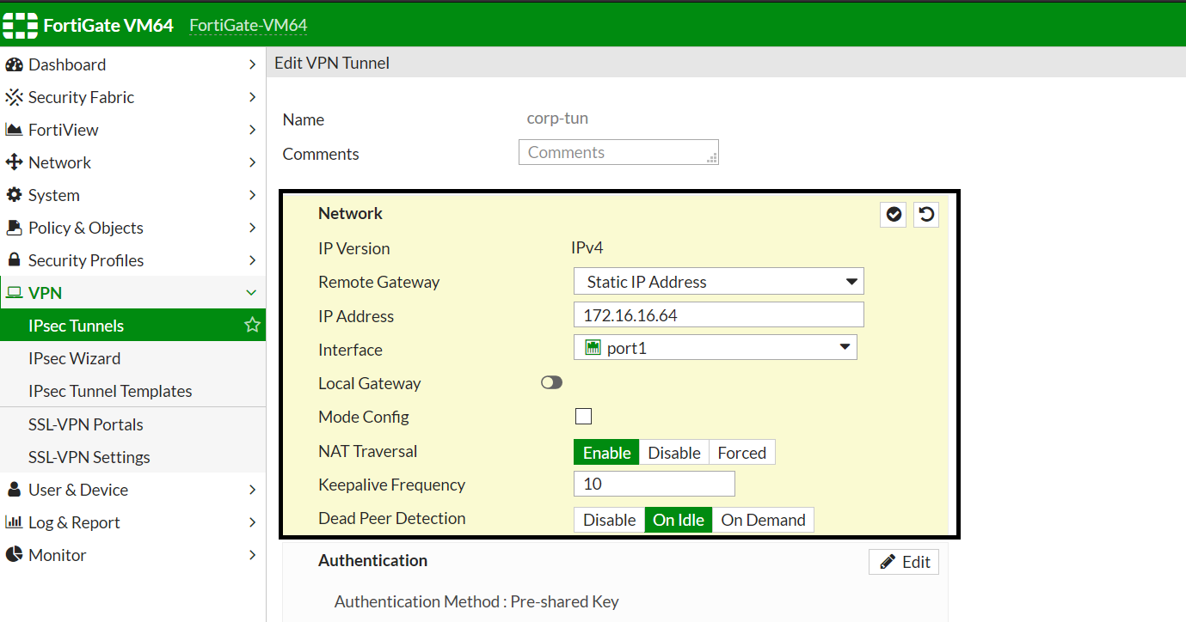This screenshot has width=1186, height=622.
Task: Click the Monitor pie chart icon
Action: (x=14, y=555)
